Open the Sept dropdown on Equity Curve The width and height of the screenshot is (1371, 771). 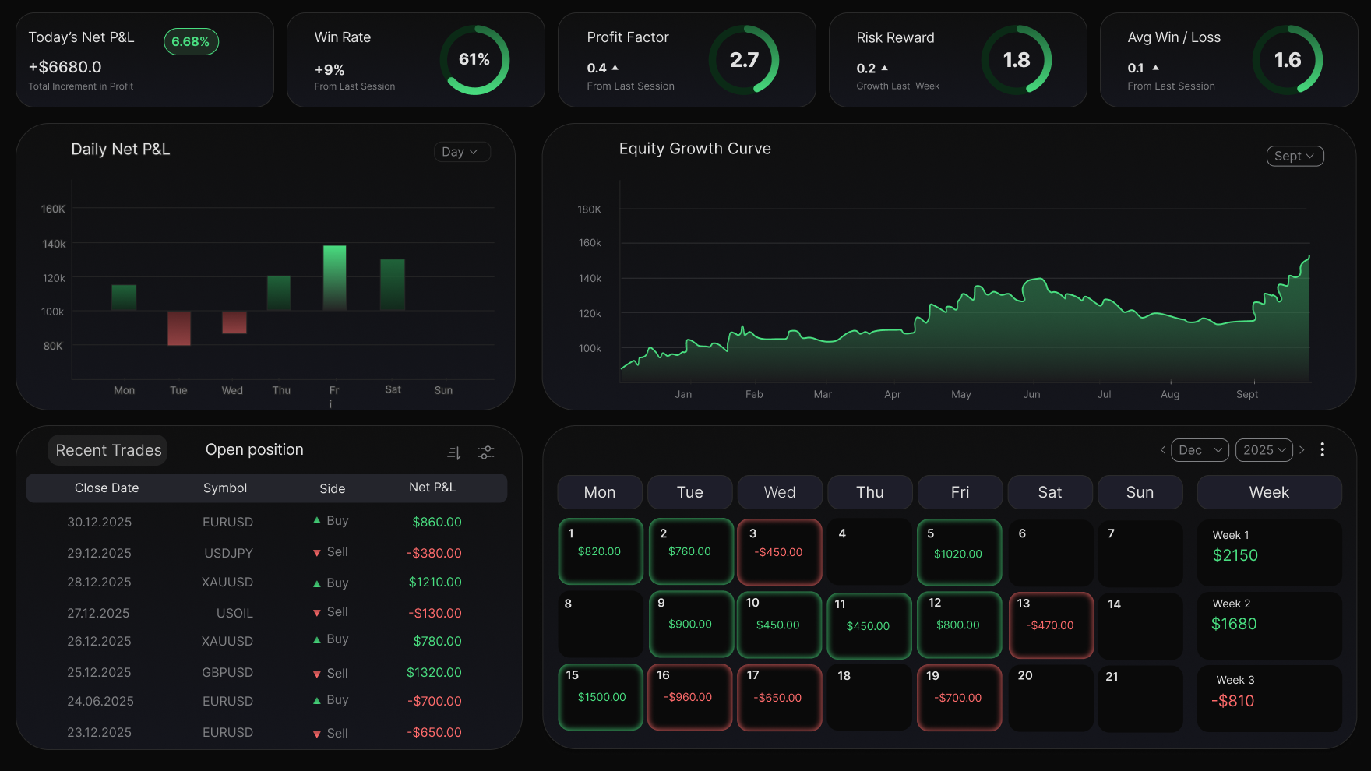tap(1295, 157)
